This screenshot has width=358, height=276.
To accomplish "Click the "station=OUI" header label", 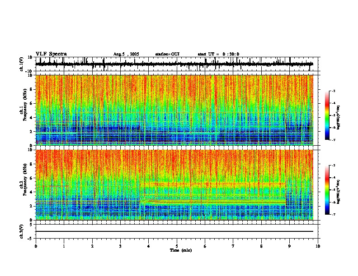I will [x=167, y=54].
